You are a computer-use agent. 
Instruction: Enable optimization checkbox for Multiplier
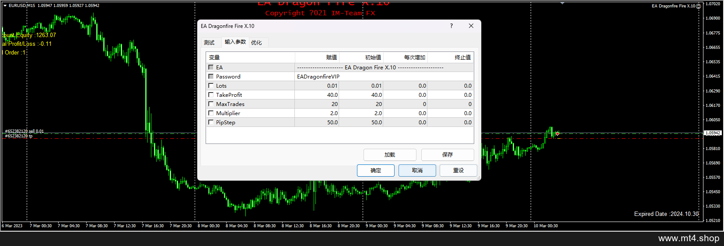tap(211, 113)
